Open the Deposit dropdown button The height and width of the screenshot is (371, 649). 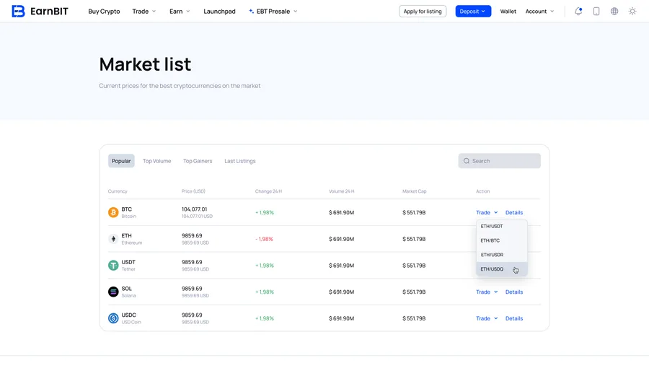473,11
